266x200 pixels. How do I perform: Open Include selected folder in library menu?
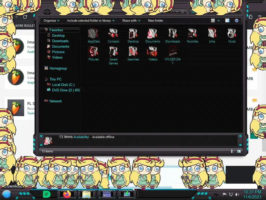pyautogui.click(x=91, y=21)
